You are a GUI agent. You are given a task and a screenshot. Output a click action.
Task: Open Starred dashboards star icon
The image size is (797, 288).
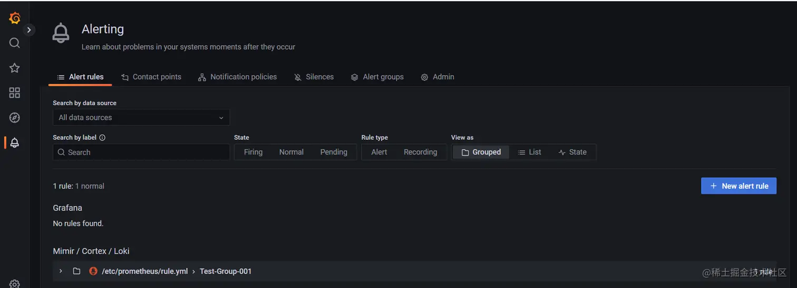pyautogui.click(x=15, y=68)
